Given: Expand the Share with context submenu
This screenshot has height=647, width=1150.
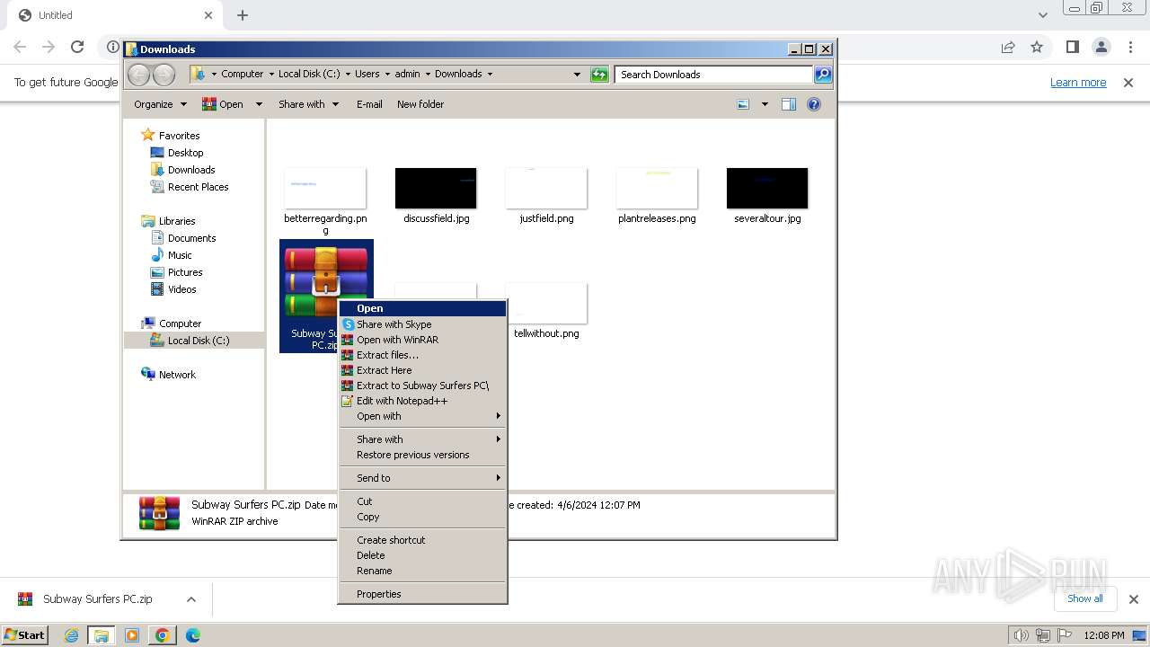Looking at the screenshot, I should coord(422,439).
